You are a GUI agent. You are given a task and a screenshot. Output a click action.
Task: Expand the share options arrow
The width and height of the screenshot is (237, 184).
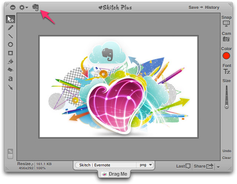[x=218, y=167]
